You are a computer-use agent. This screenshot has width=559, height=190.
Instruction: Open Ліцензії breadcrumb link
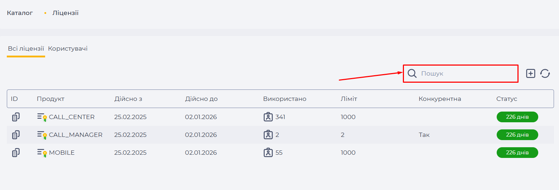66,13
